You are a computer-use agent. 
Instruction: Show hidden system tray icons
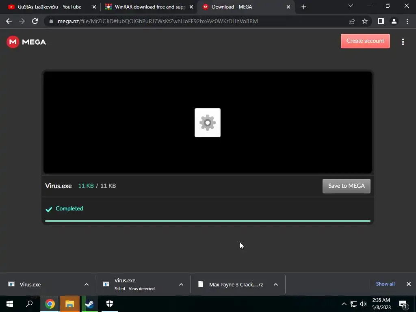click(x=344, y=304)
